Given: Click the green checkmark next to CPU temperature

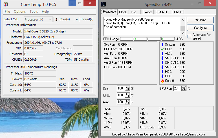Looking at the screenshot, I should [x=162, y=49].
